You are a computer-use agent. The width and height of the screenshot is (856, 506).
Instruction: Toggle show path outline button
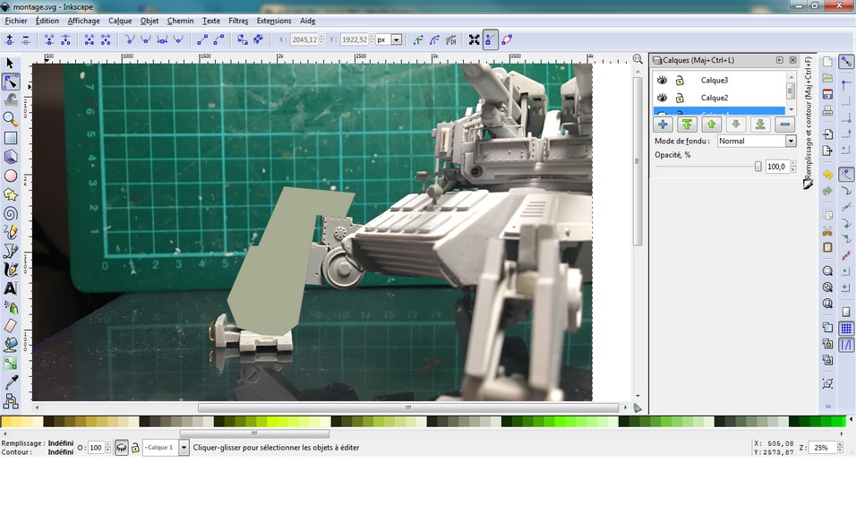(x=507, y=39)
